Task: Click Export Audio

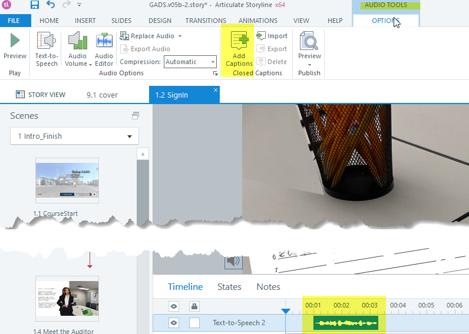Action: [x=145, y=49]
